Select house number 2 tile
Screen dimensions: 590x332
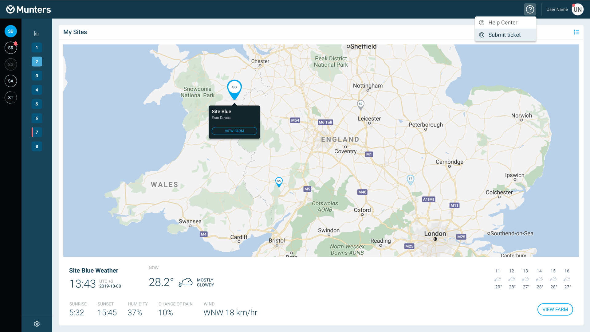click(37, 62)
